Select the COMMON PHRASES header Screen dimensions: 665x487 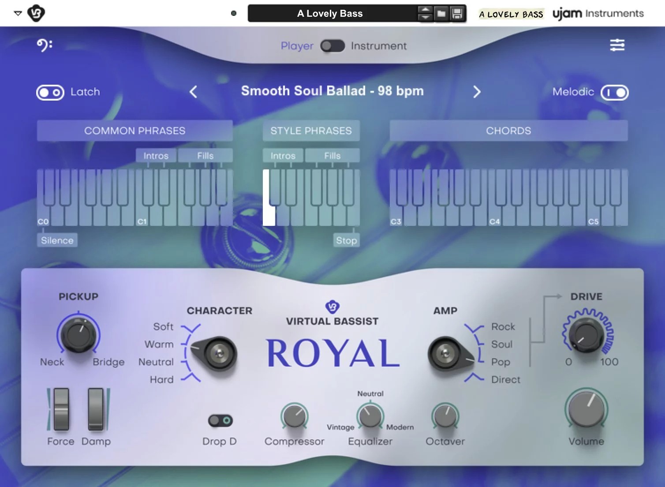[x=135, y=131]
